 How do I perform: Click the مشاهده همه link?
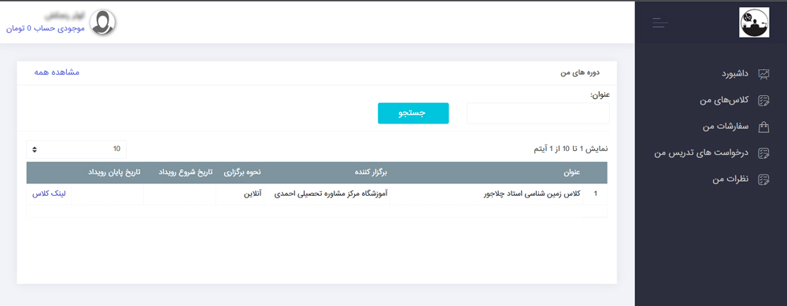(57, 72)
